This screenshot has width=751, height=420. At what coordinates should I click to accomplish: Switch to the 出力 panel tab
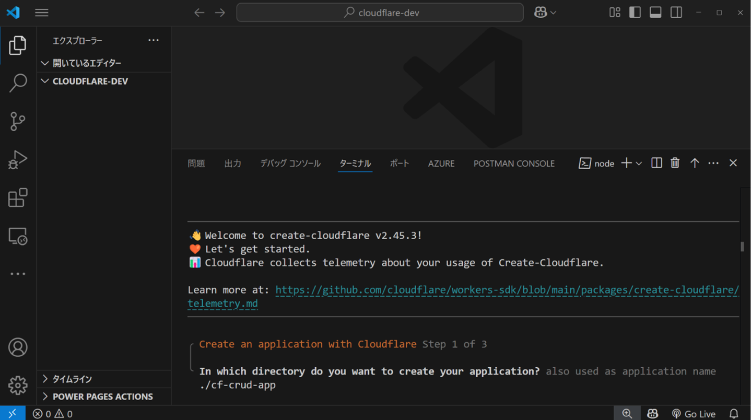(233, 164)
